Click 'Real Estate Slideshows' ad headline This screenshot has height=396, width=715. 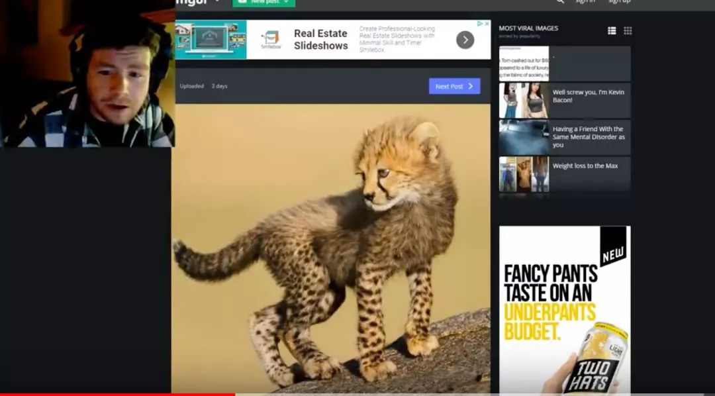point(320,39)
